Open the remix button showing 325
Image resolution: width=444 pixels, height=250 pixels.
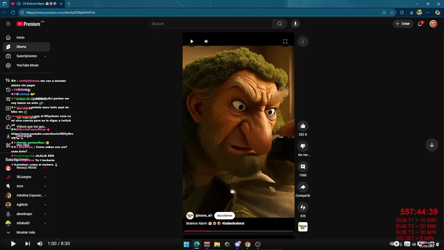point(303,207)
